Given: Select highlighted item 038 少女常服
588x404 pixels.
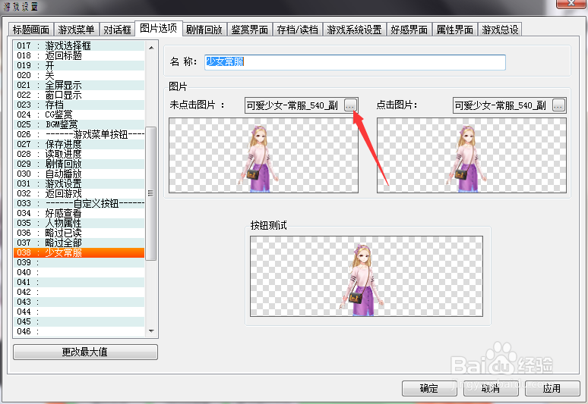Looking at the screenshot, I should [79, 252].
